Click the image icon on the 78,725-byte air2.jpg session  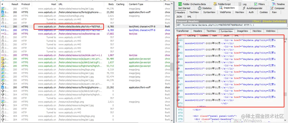3,73
